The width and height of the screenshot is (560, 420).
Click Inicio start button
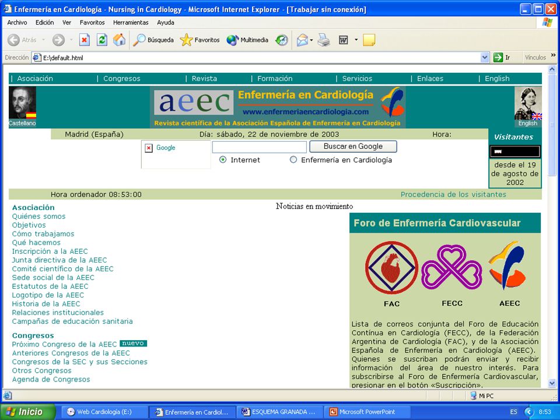click(28, 412)
